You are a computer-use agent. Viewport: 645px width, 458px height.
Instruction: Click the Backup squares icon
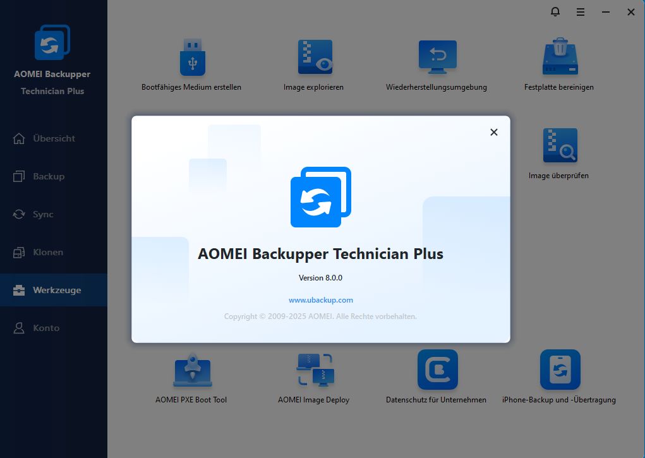[x=19, y=176]
